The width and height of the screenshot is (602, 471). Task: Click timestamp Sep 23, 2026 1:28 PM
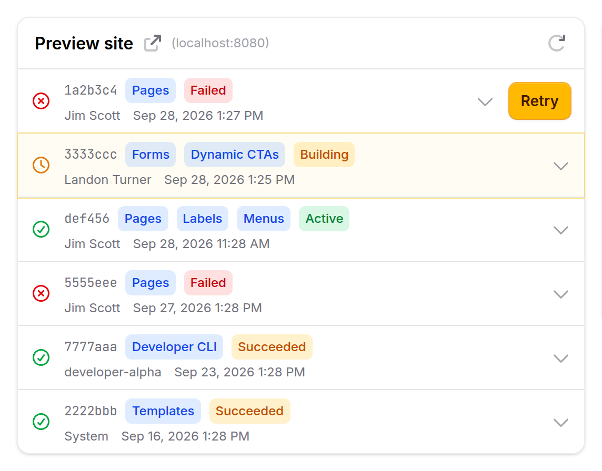[239, 372]
